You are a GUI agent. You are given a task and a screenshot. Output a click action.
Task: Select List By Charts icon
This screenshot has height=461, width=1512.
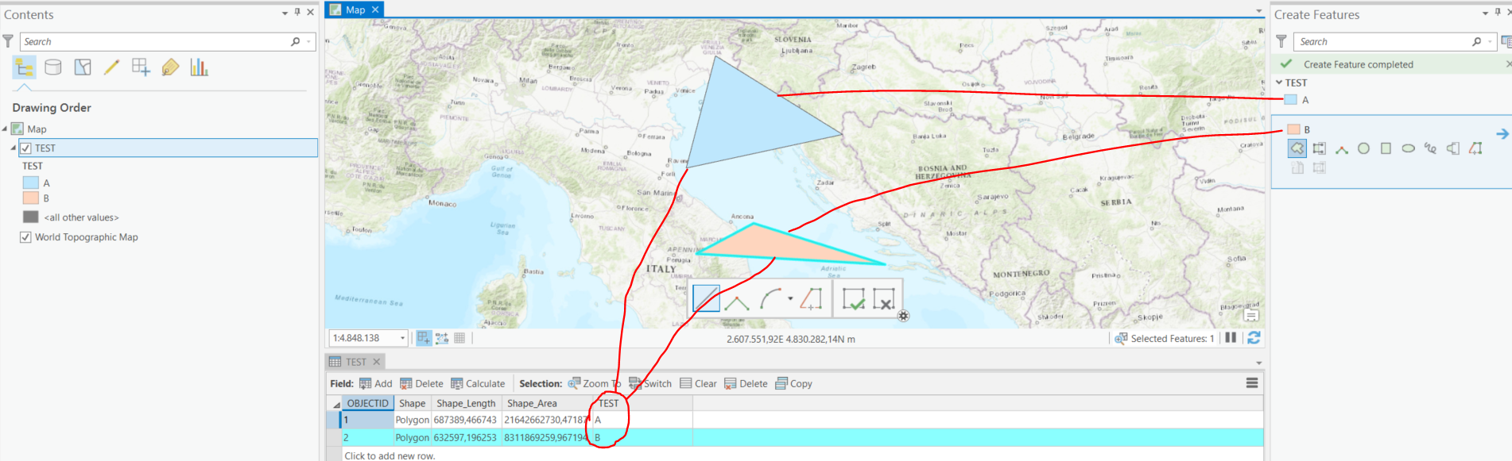click(x=199, y=67)
